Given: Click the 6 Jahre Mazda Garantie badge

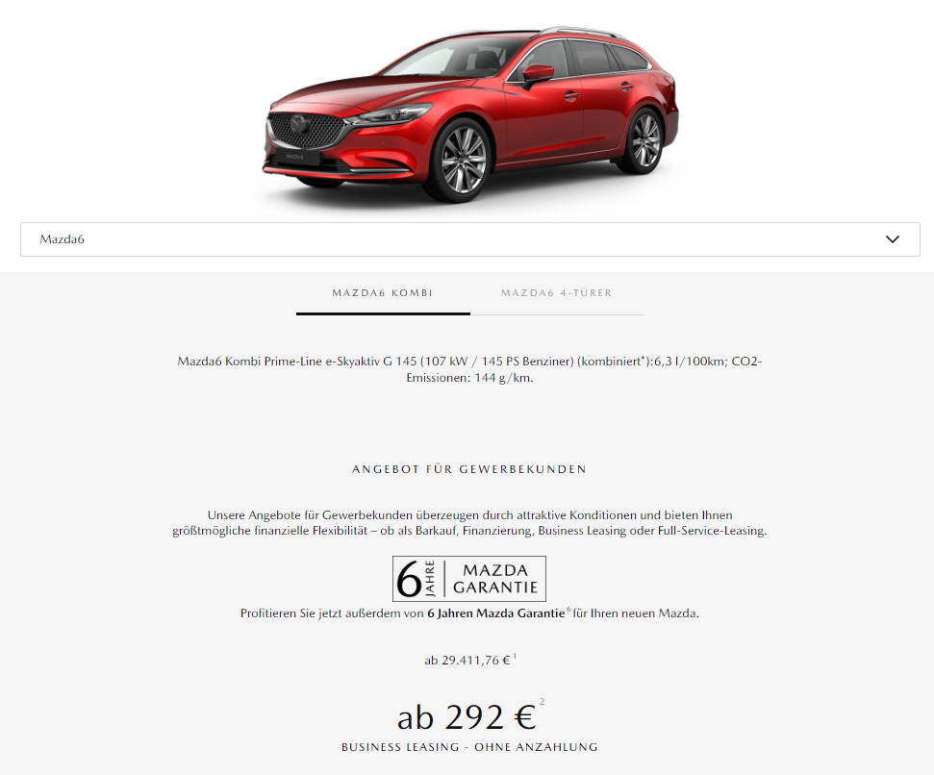Looking at the screenshot, I should click(x=469, y=579).
